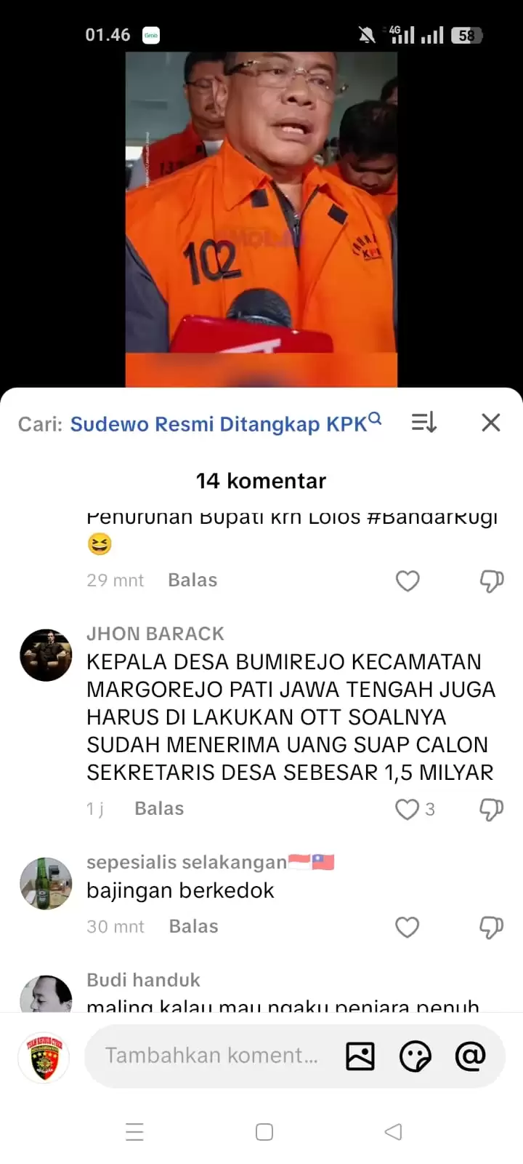The image size is (523, 1164).
Task: Like JHON BARACK's comment with heart
Action: coord(407,809)
